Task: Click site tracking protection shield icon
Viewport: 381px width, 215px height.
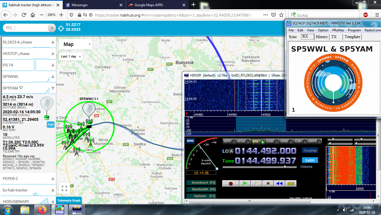Action: (x=71, y=15)
